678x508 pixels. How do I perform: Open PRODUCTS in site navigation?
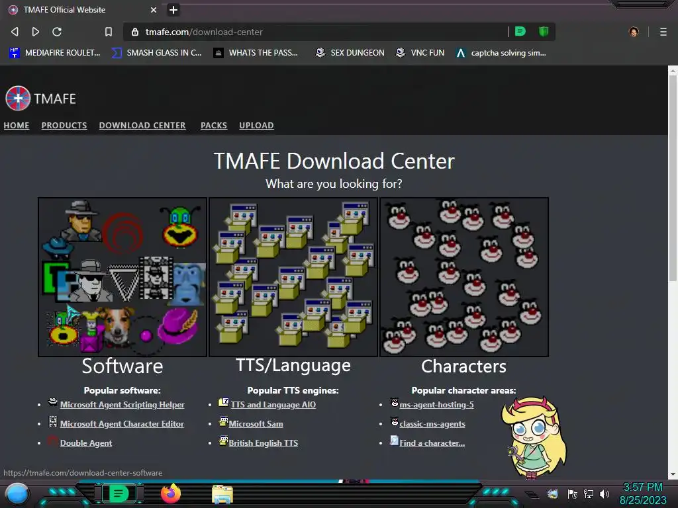[64, 125]
